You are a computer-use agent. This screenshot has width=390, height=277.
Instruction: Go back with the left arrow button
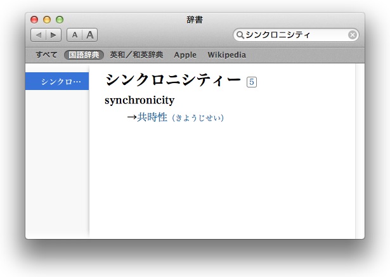pos(38,35)
